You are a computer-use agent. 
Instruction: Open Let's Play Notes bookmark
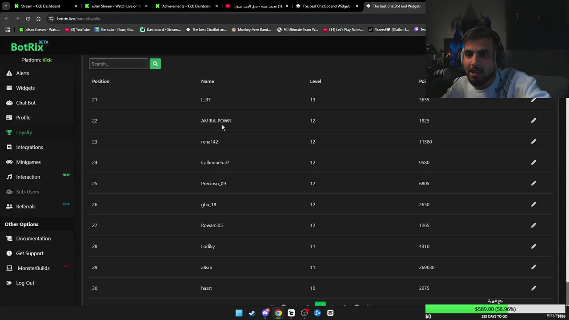coord(343,29)
